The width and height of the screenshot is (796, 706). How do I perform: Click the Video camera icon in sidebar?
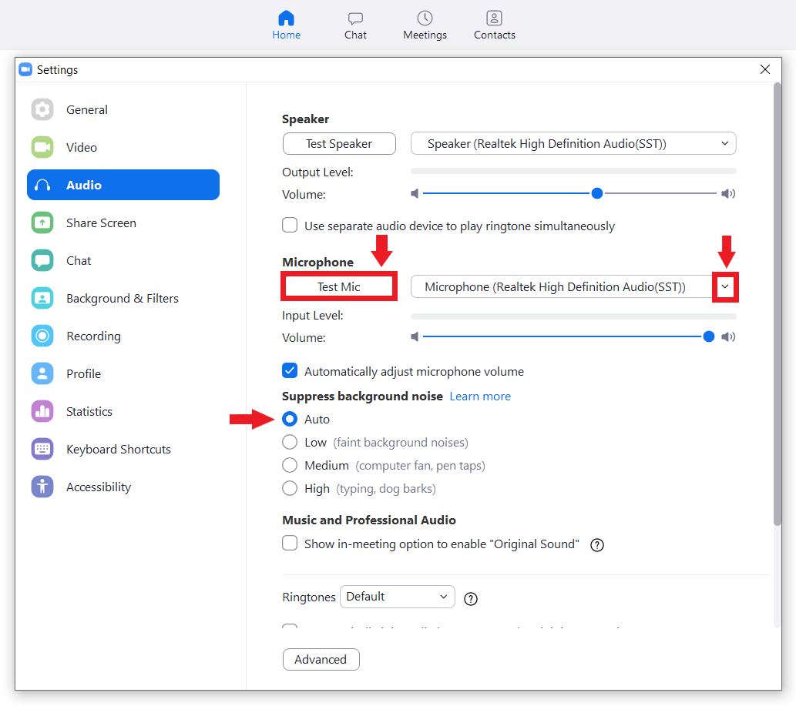42,147
